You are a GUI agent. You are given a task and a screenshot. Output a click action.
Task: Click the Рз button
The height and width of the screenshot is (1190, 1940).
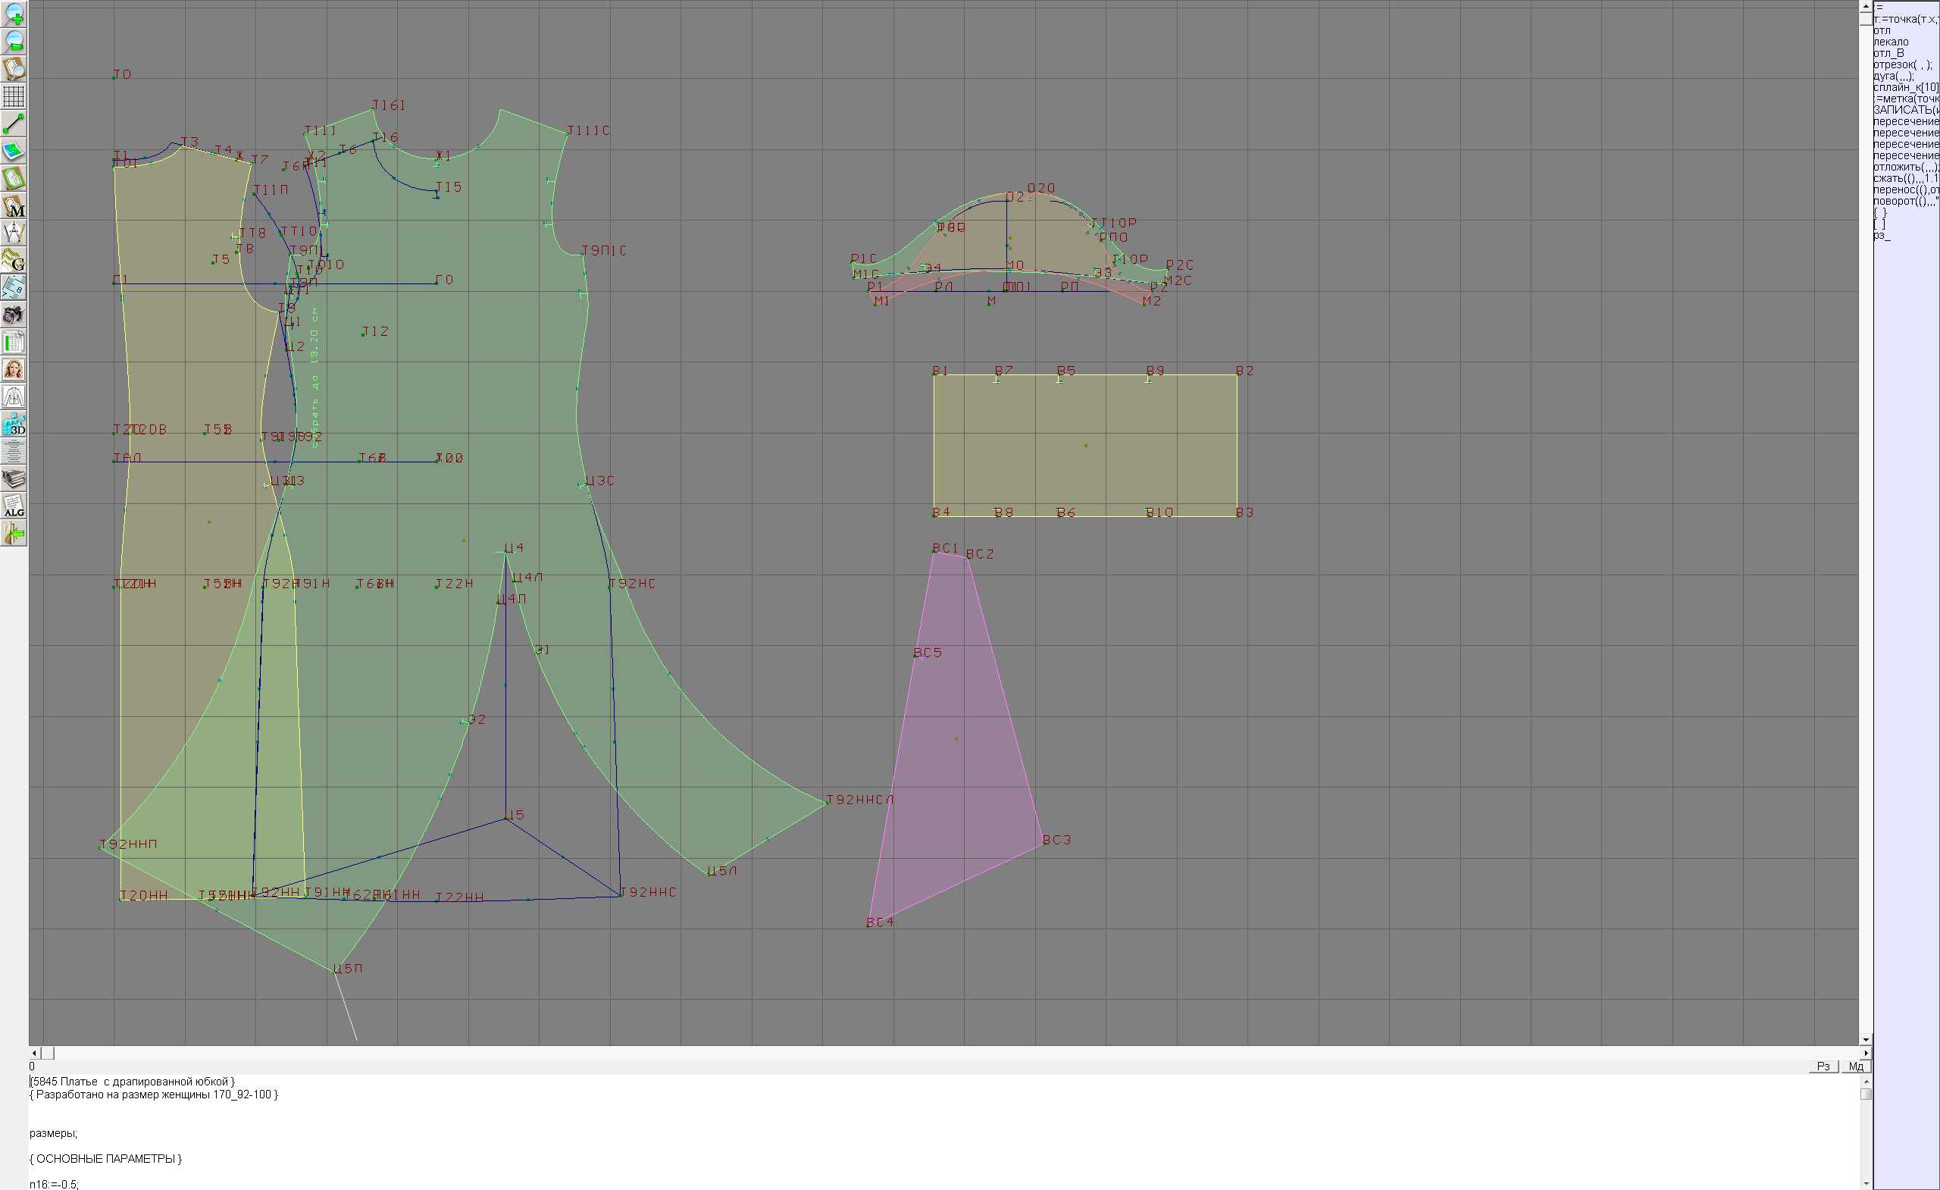click(1823, 1066)
